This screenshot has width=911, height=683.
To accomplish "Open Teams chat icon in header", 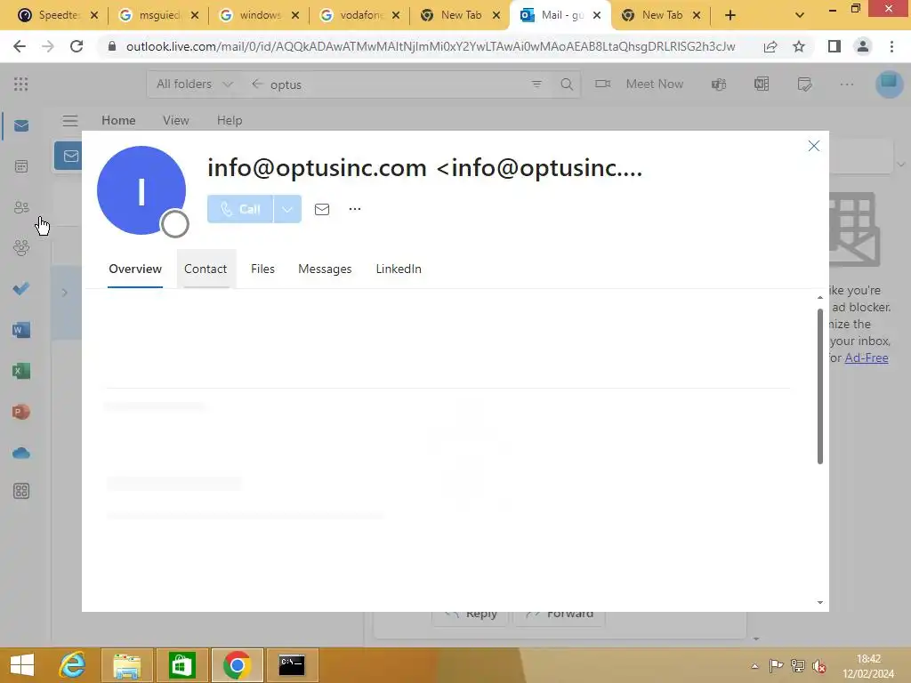I will (x=719, y=84).
